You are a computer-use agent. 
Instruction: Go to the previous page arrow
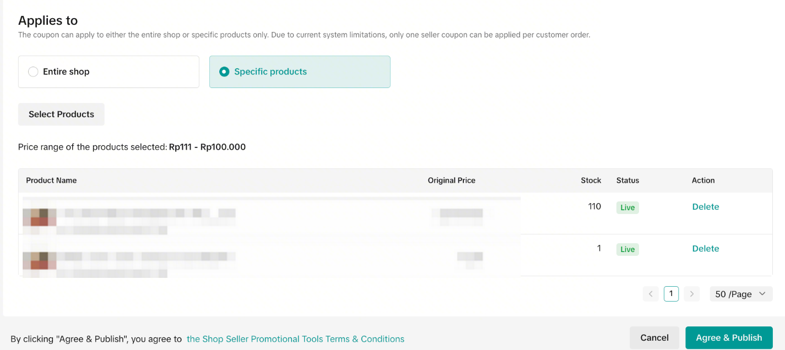pos(651,294)
